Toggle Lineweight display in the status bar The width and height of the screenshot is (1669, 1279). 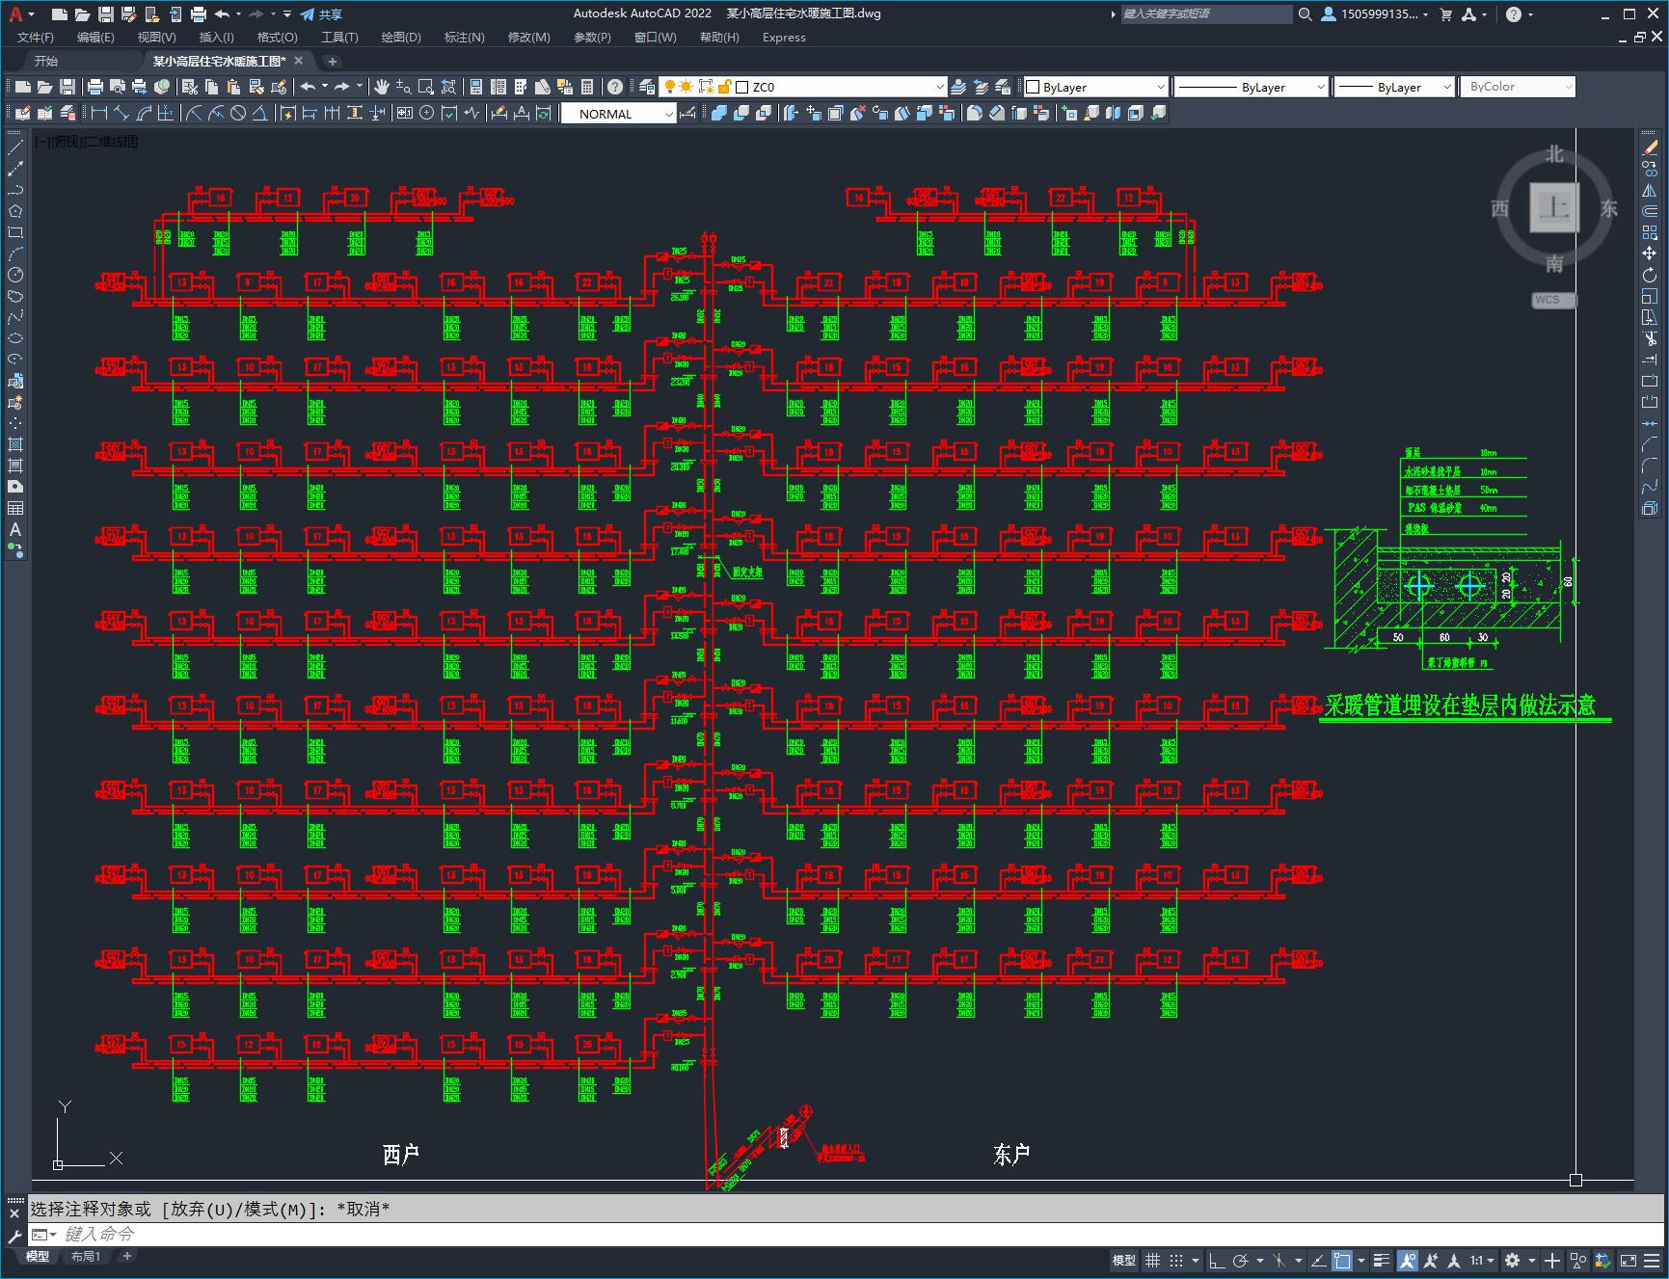1382,1260
